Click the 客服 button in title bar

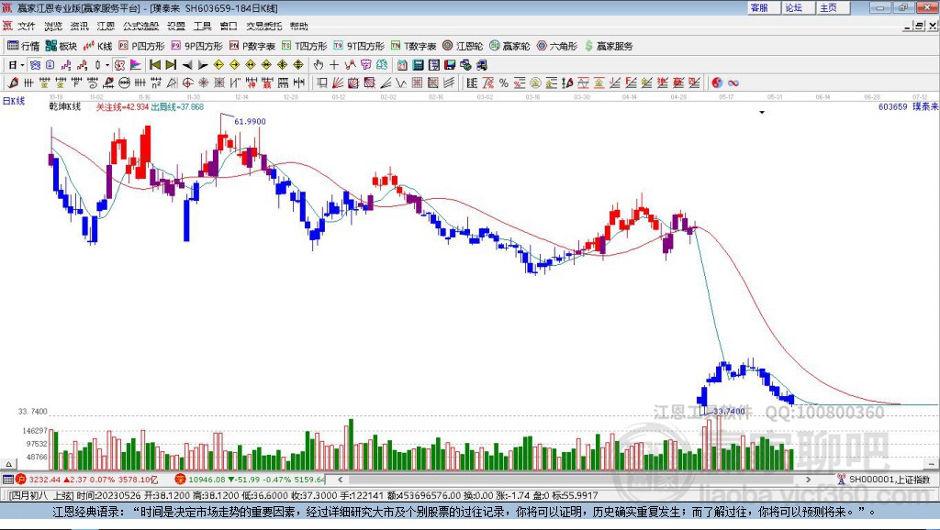pyautogui.click(x=763, y=7)
